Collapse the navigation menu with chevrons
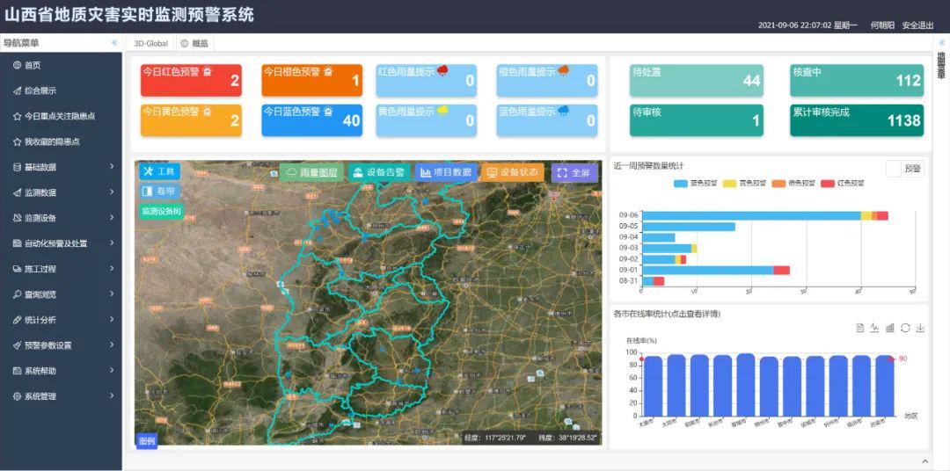 113,43
